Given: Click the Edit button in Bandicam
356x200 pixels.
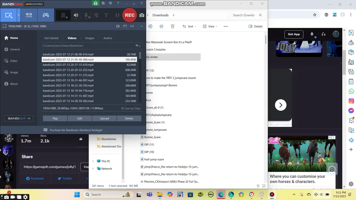Looking at the screenshot, I should click(80, 118).
